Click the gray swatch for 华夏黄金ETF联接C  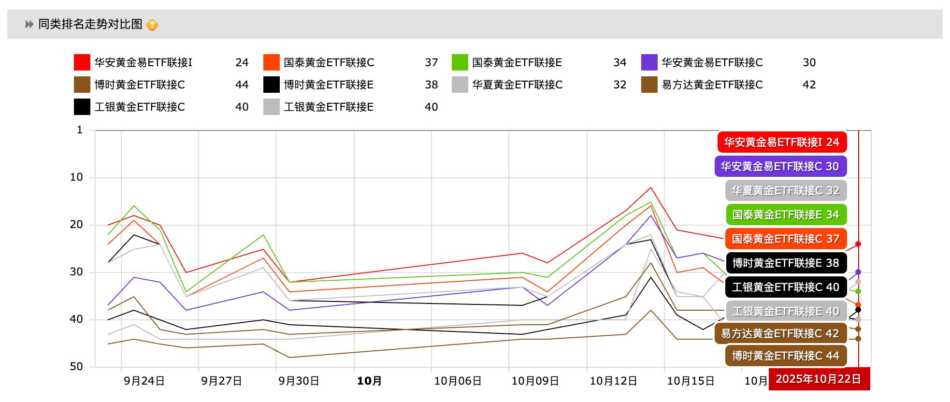(460, 85)
